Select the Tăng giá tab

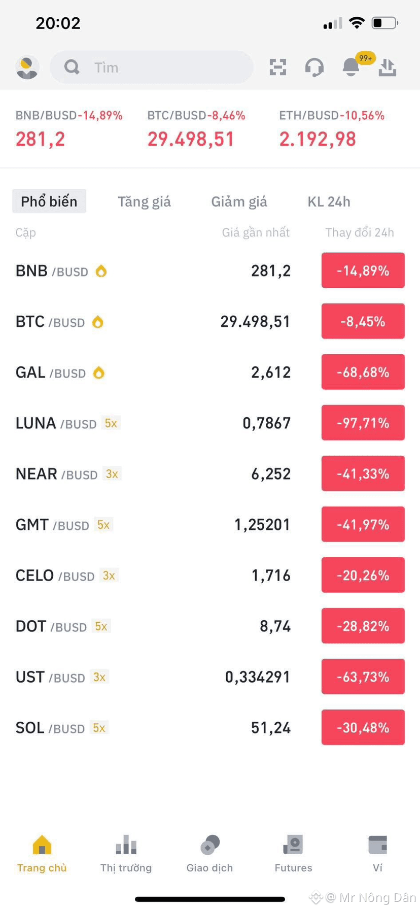(144, 201)
